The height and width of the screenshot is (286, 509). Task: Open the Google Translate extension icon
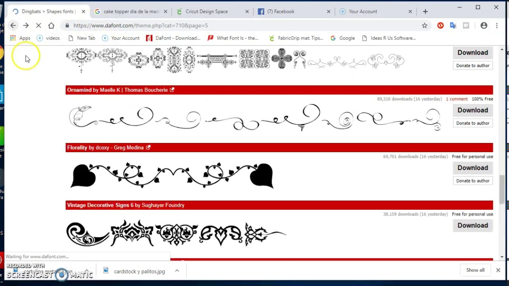(x=453, y=25)
